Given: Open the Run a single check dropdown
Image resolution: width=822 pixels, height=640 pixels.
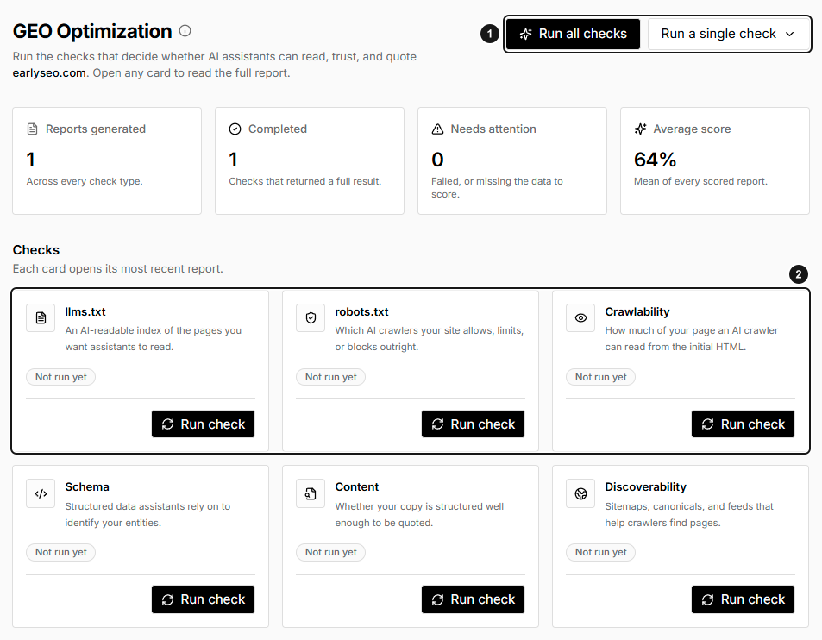Looking at the screenshot, I should pos(728,35).
